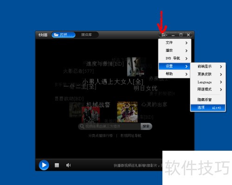Click the 唇唇欲动[BD] title
The height and width of the screenshot is (185, 232).
pyautogui.click(x=69, y=99)
